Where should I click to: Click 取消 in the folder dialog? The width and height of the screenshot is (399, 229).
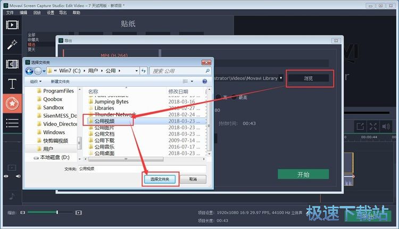[x=193, y=179]
